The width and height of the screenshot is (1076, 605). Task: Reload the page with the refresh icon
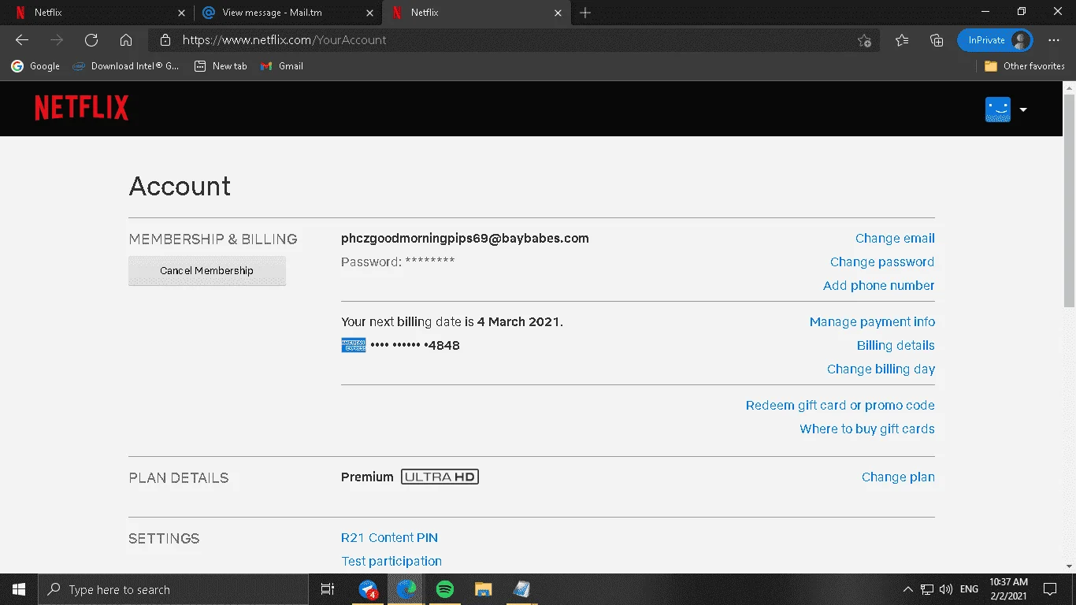point(91,40)
